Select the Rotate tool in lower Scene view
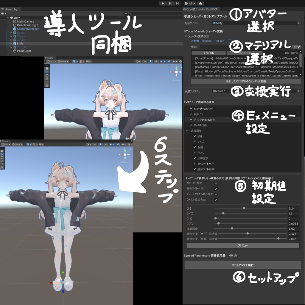 click(x=2, y=158)
